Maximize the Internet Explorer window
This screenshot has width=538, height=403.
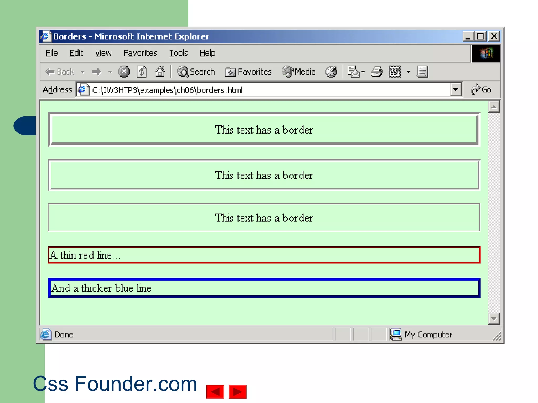tap(480, 36)
